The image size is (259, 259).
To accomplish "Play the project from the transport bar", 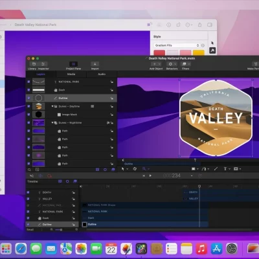I will pyautogui.click(x=150, y=176).
